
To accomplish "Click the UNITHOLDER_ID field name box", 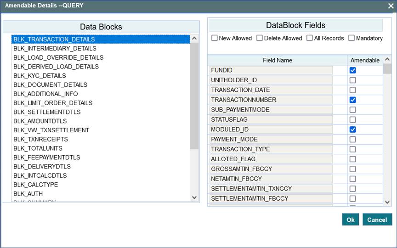I will 271,80.
